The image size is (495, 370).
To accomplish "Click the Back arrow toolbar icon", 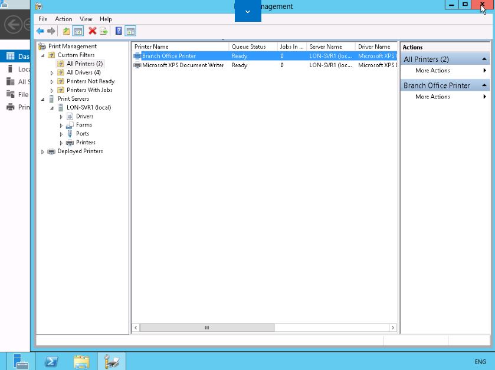I will coord(40,31).
